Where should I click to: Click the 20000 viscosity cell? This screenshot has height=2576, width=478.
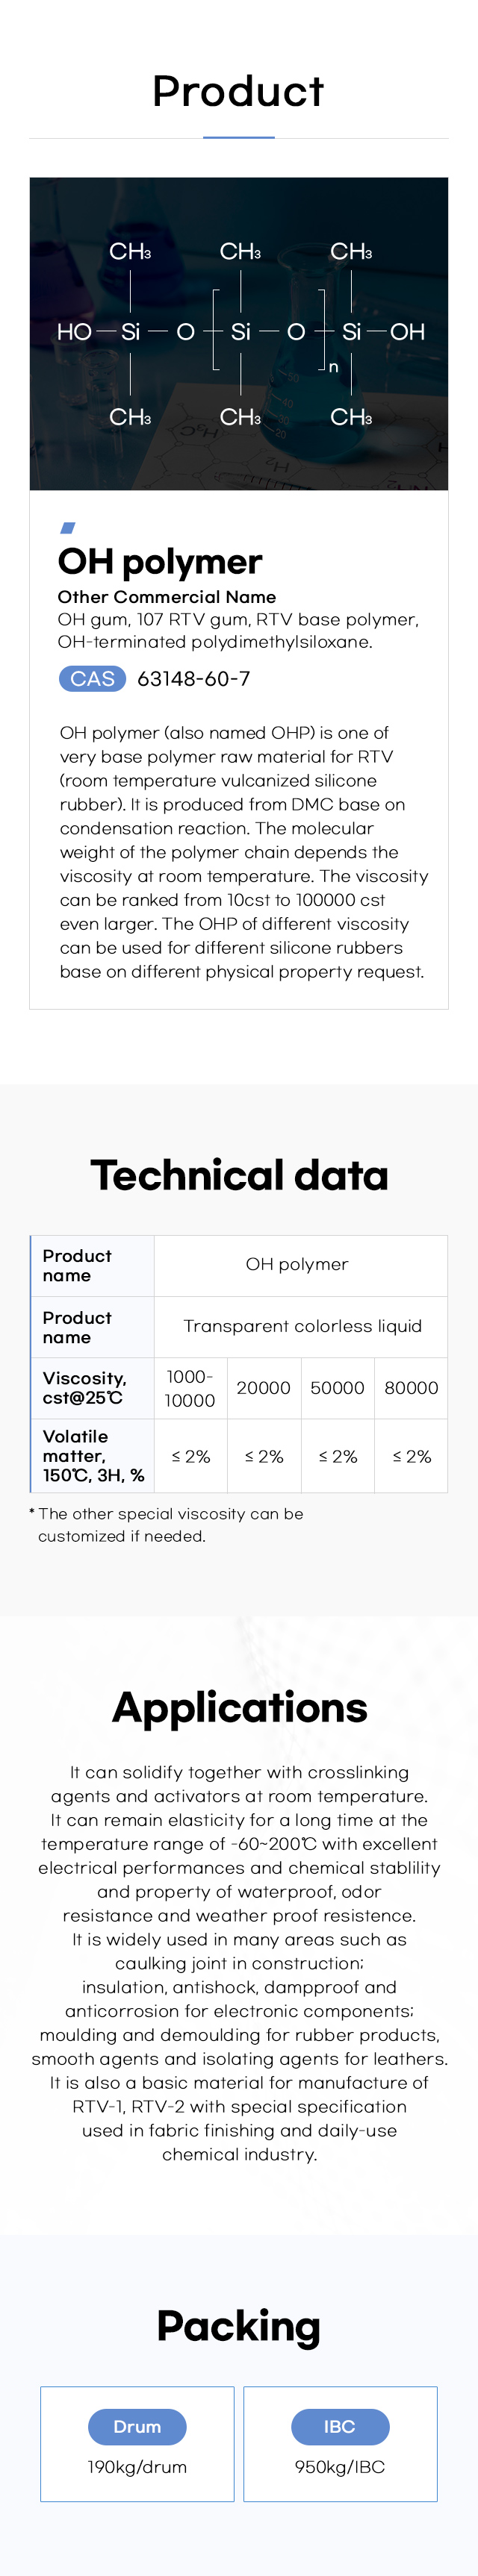click(263, 1388)
